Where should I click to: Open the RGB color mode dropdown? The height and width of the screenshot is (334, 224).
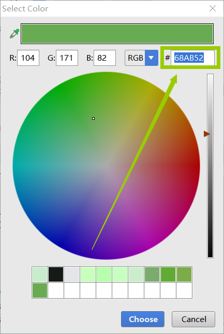tap(142, 58)
